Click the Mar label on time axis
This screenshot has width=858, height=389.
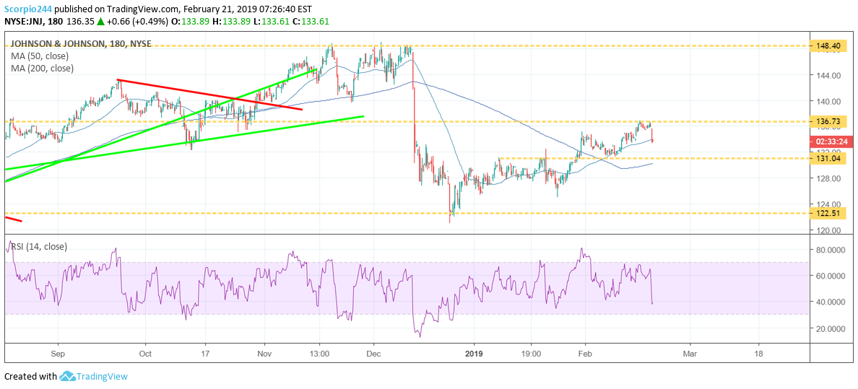click(690, 354)
